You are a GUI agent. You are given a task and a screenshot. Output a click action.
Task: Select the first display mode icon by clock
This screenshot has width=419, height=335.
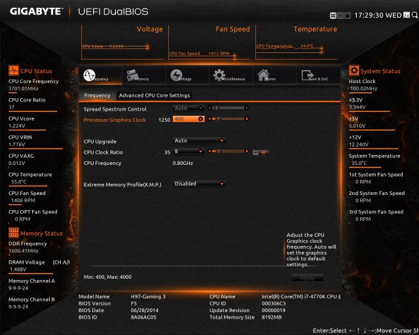333,16
